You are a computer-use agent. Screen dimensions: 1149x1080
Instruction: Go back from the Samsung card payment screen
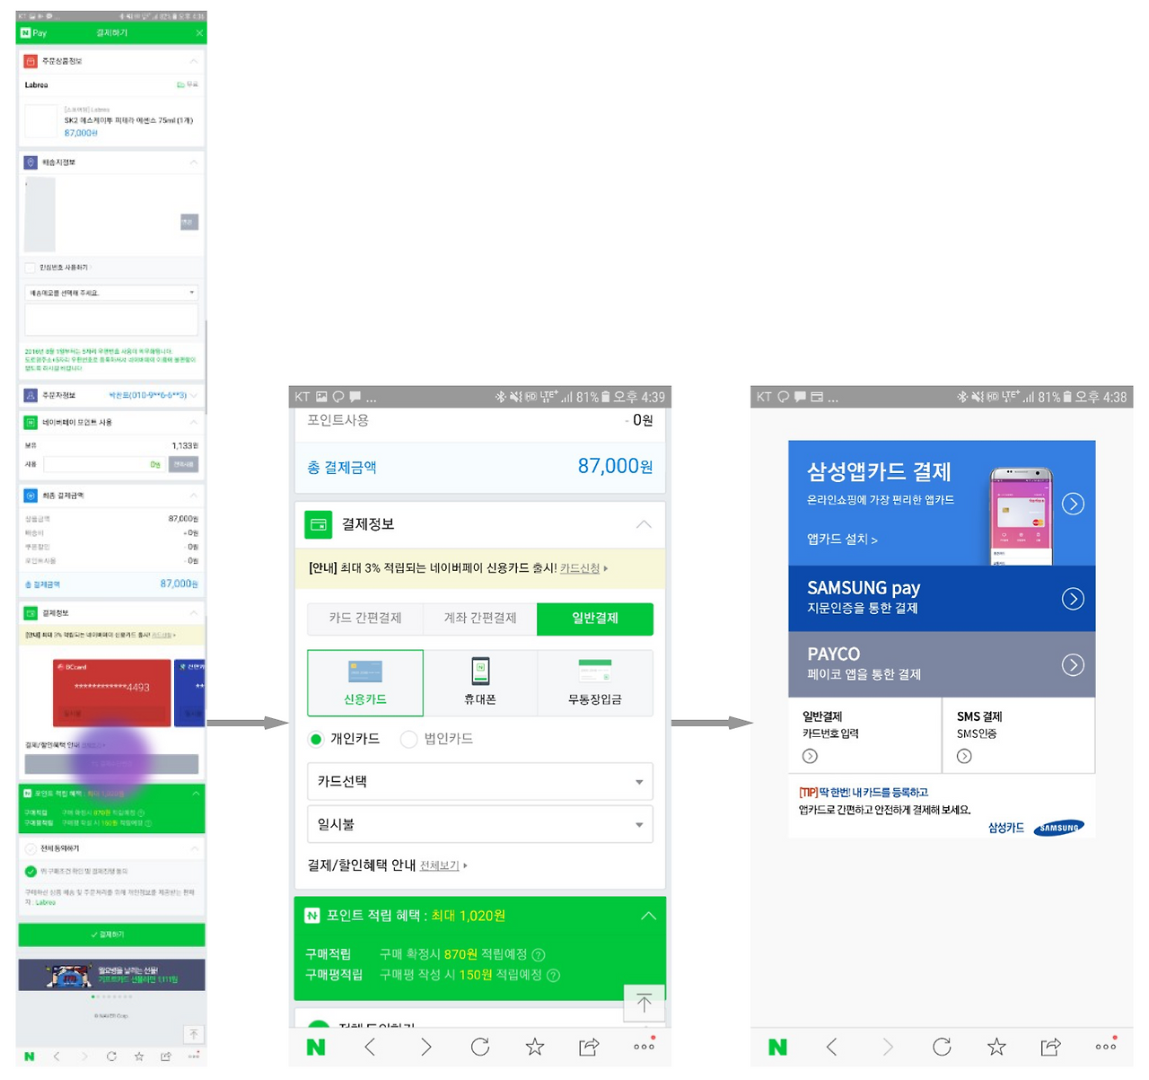tap(831, 1047)
